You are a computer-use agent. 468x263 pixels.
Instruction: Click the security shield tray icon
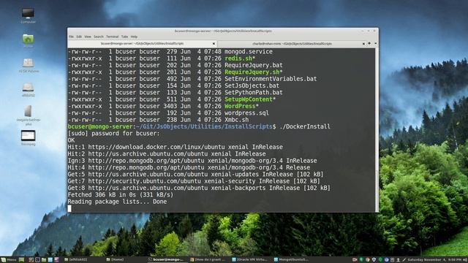[374, 260]
